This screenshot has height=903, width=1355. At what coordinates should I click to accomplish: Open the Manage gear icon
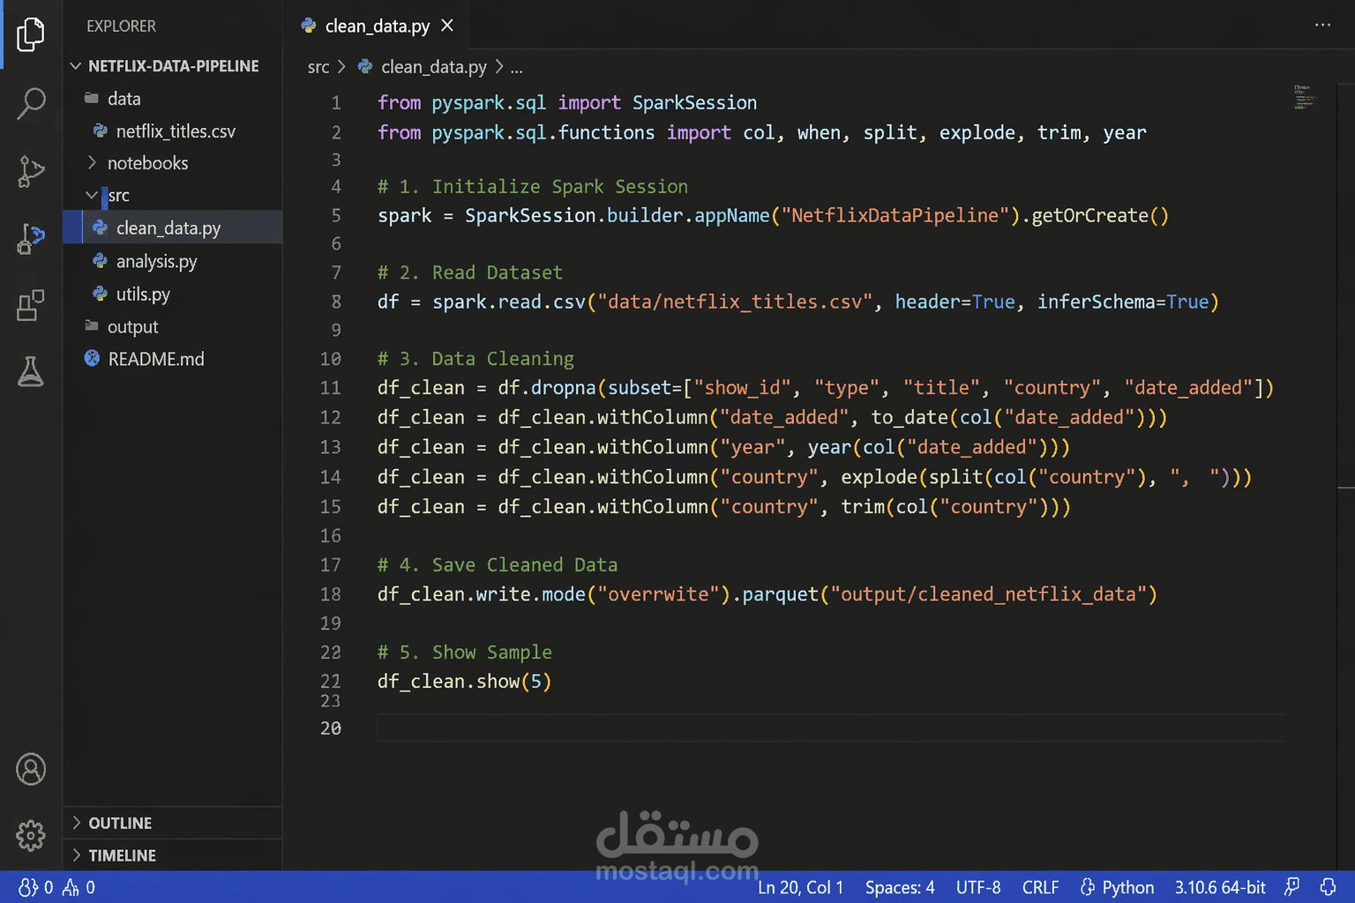pyautogui.click(x=31, y=835)
